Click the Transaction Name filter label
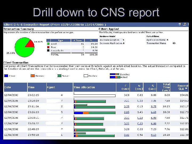The width and height of the screenshot is (192, 144). pos(156,43)
